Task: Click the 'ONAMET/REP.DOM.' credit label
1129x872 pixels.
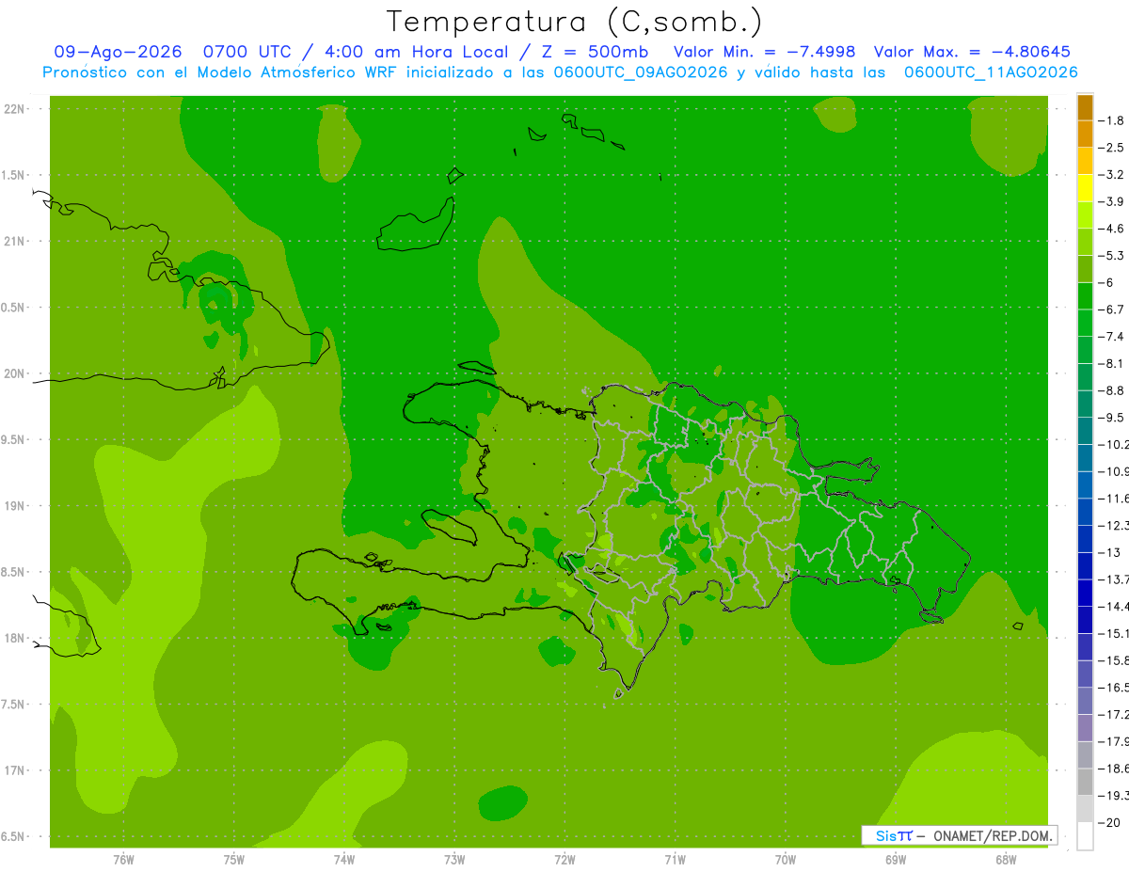Action: (x=992, y=835)
